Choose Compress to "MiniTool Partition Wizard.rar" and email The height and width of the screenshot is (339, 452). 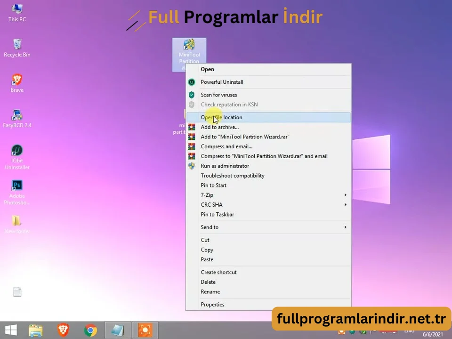[268, 156]
